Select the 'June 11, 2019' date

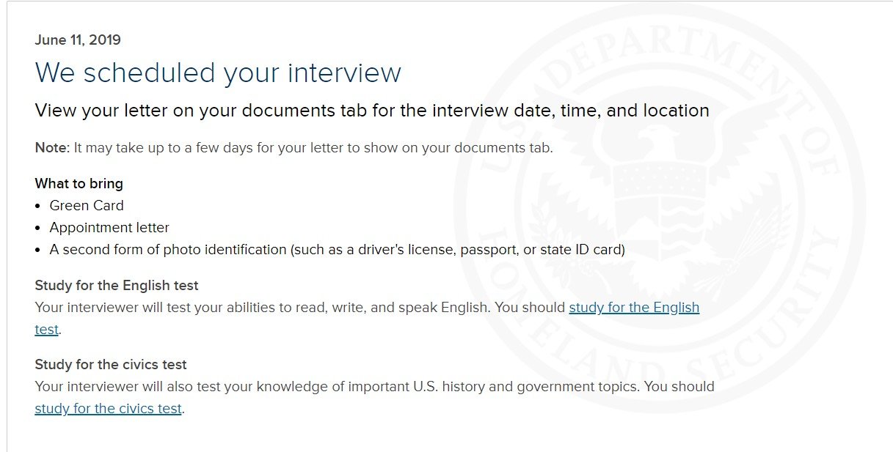point(78,40)
